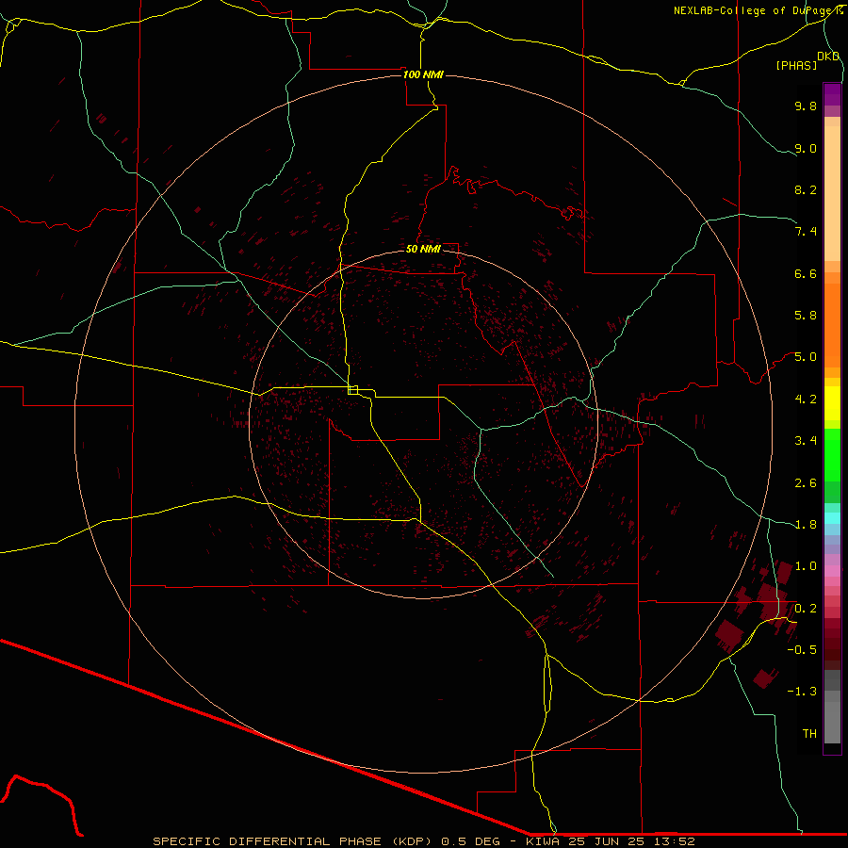Click the -0.5 legend value

[x=802, y=650]
